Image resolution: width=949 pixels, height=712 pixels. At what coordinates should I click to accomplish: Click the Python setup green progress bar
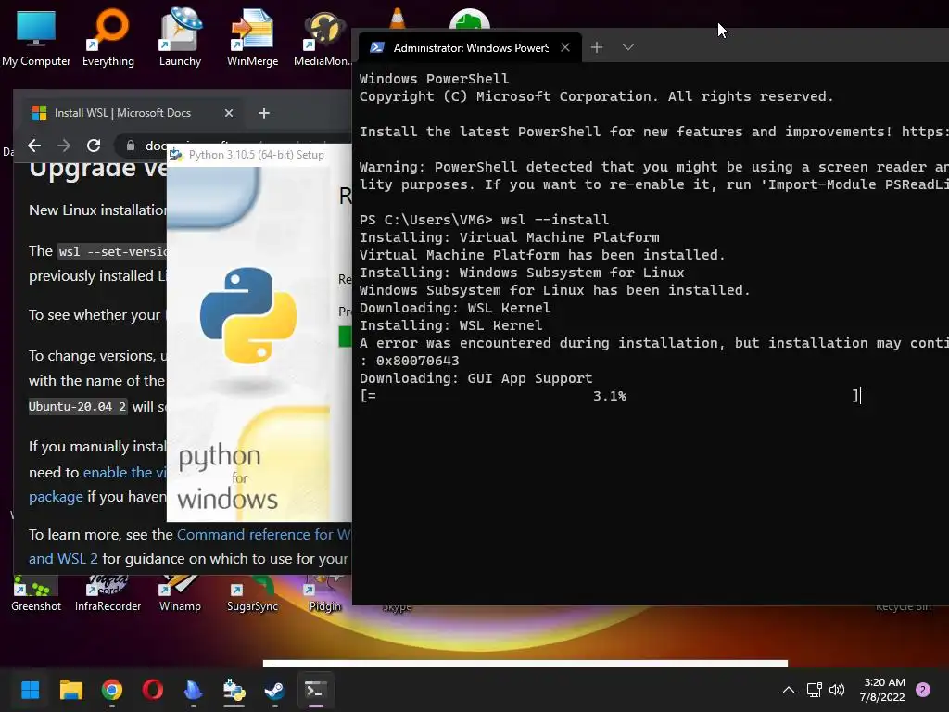345,337
